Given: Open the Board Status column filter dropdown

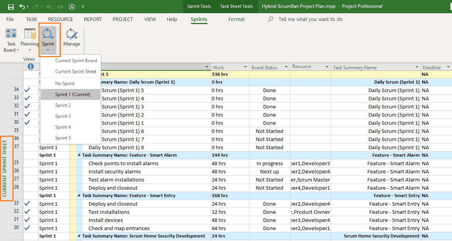Looking at the screenshot, I should pyautogui.click(x=286, y=67).
